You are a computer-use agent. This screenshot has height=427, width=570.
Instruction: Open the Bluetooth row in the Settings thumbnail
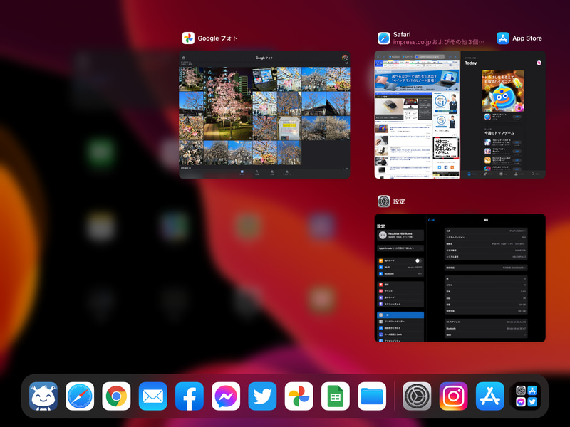399,274
